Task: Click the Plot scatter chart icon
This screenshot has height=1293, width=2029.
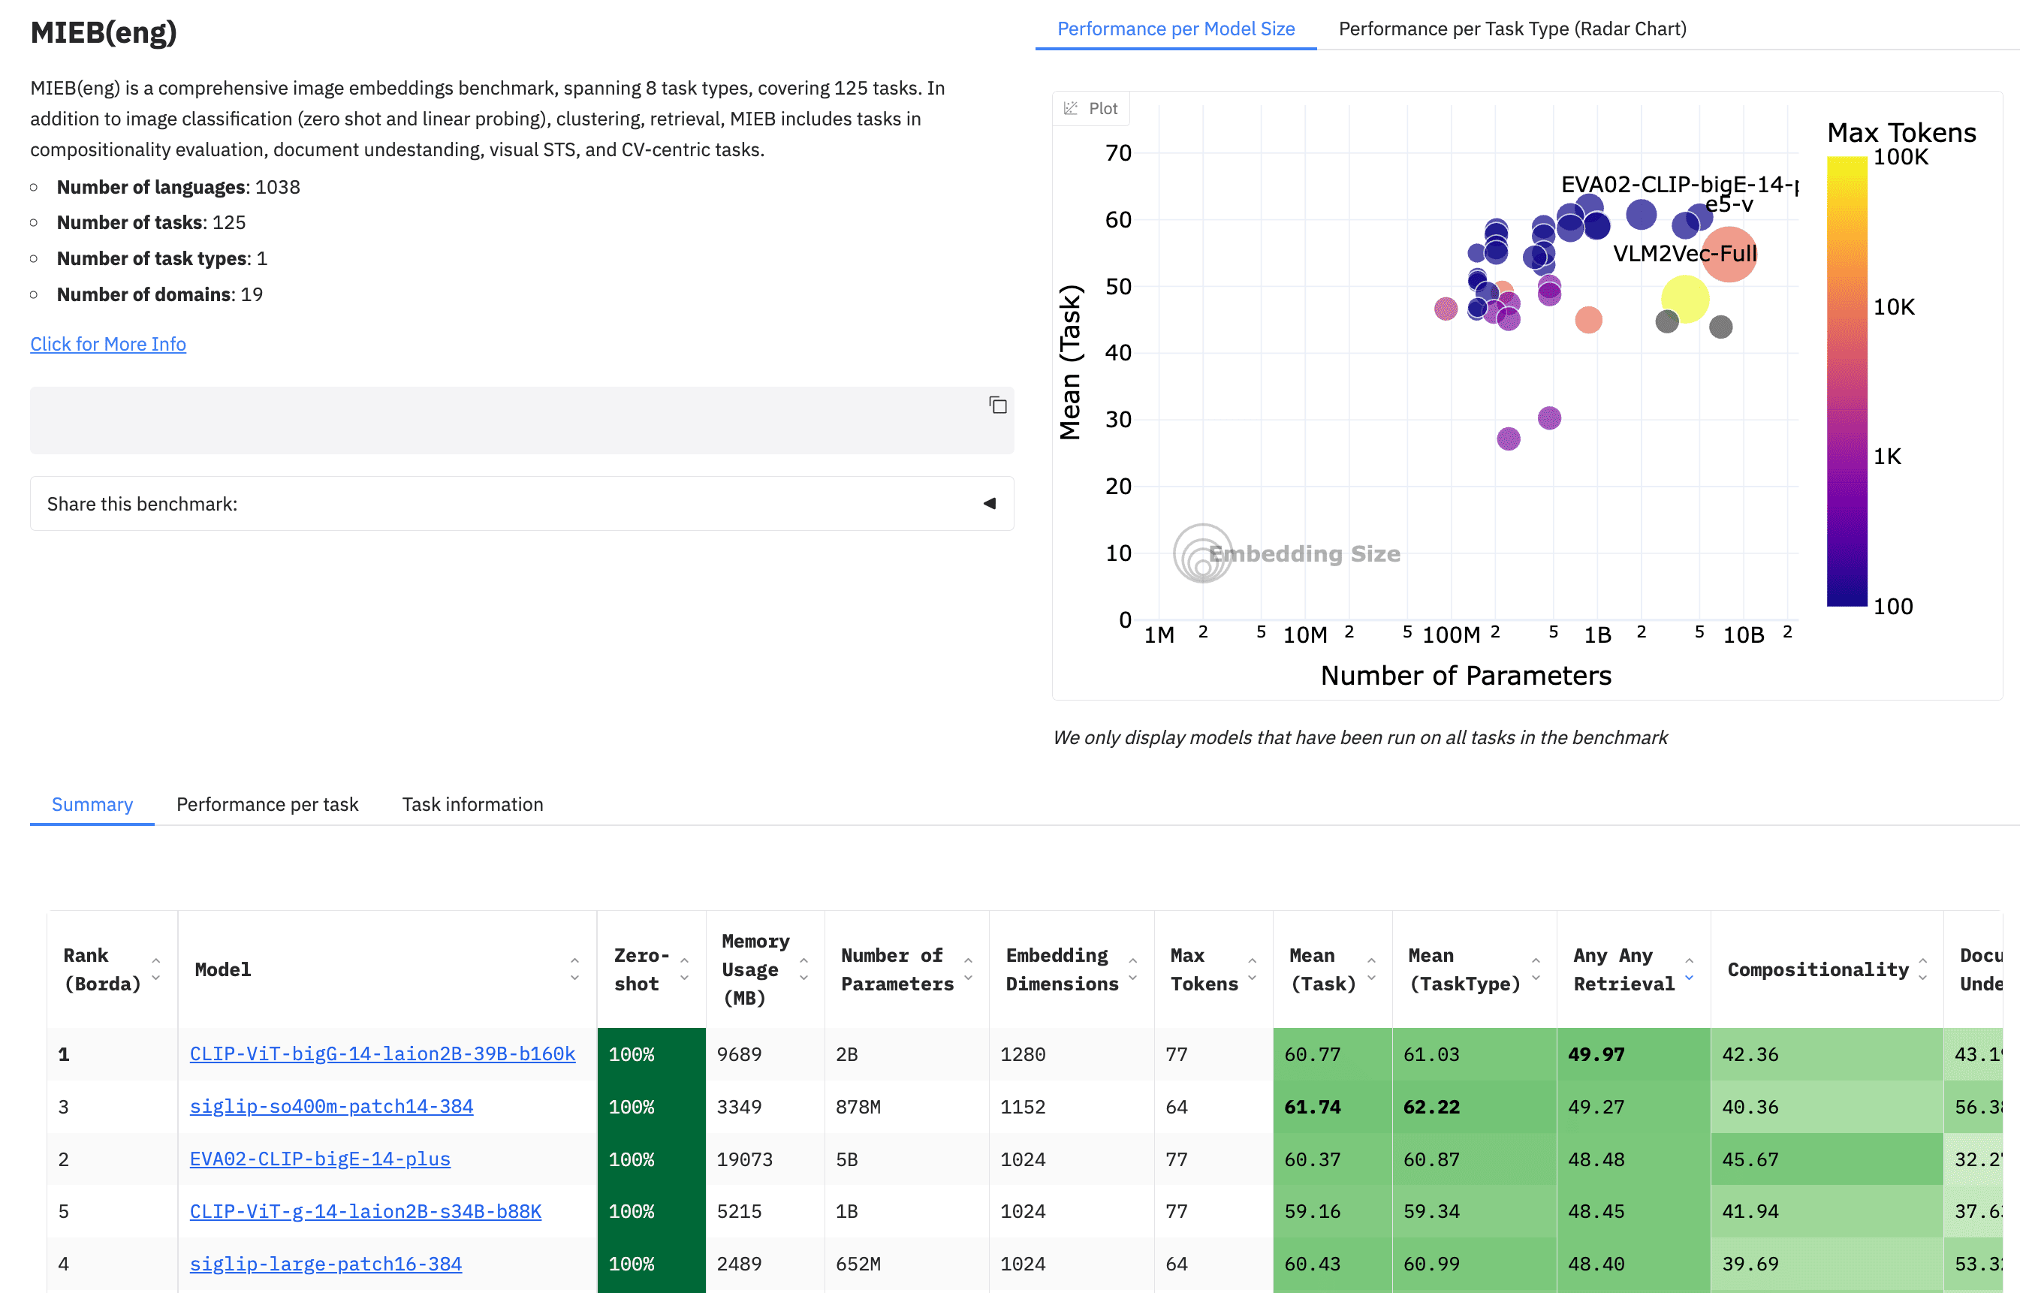Action: [x=1091, y=108]
